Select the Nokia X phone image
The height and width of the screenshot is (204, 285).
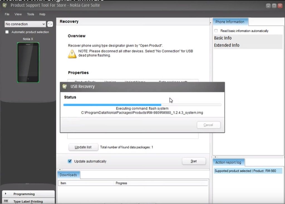[28, 63]
